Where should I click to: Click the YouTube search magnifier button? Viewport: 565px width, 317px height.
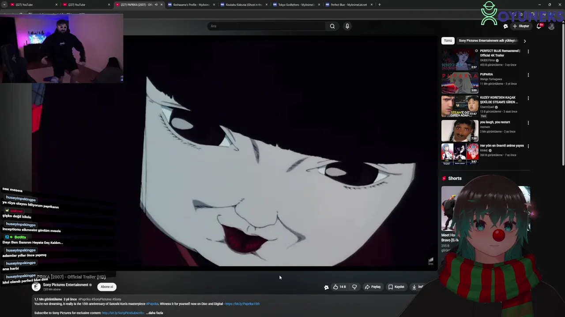point(332,26)
